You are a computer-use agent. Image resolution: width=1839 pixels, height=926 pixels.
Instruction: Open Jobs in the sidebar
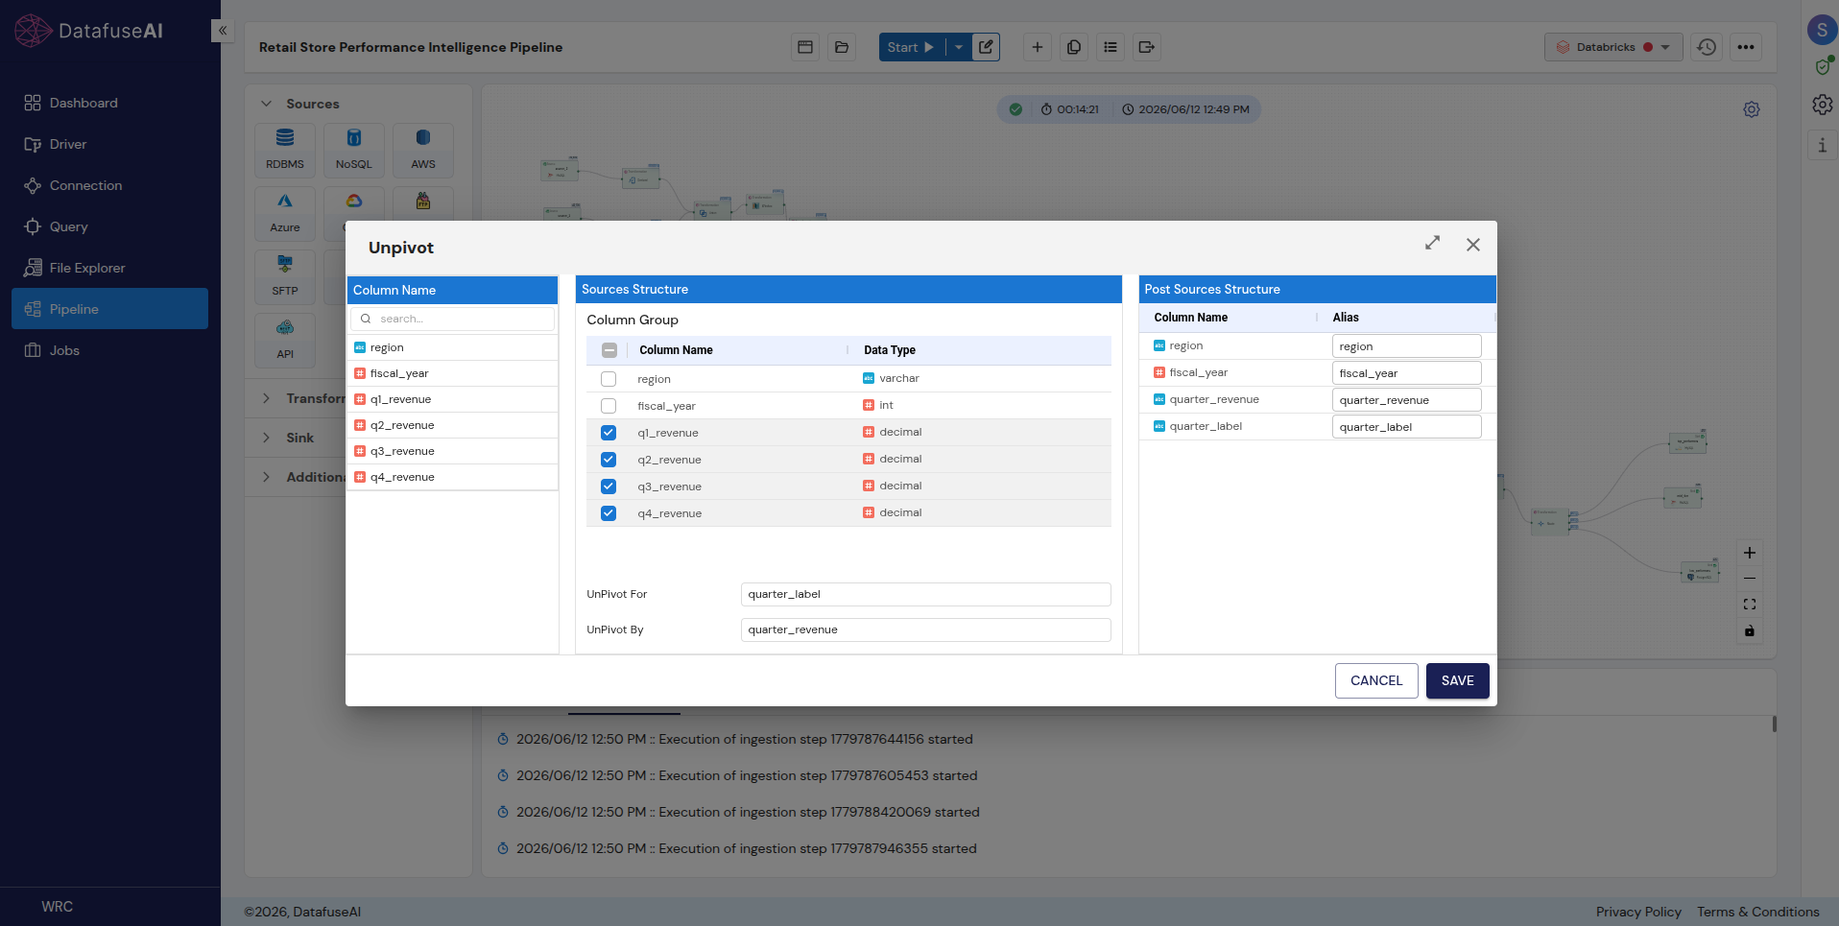point(109,350)
